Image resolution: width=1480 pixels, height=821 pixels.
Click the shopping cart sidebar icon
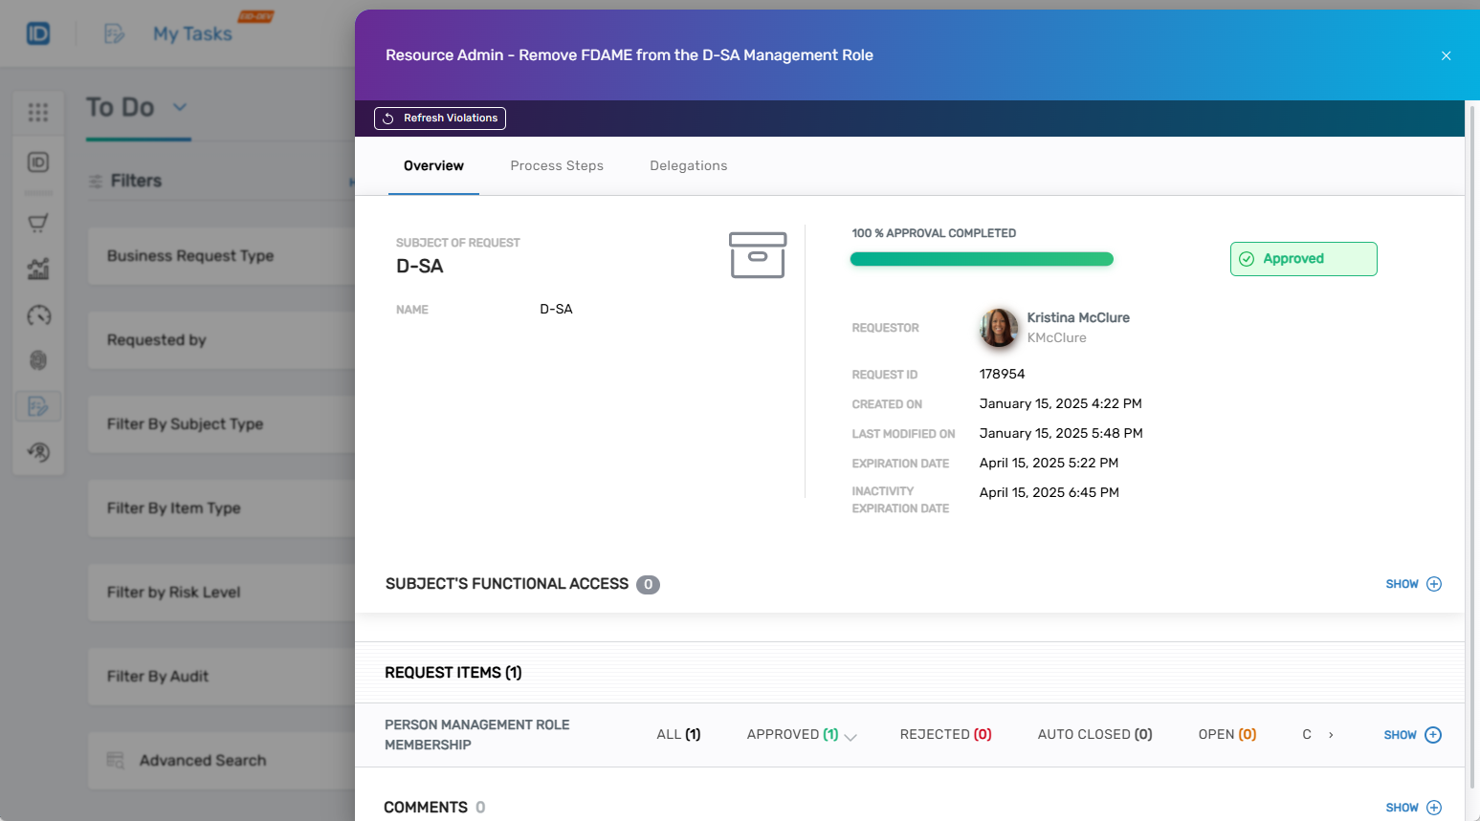tap(38, 224)
